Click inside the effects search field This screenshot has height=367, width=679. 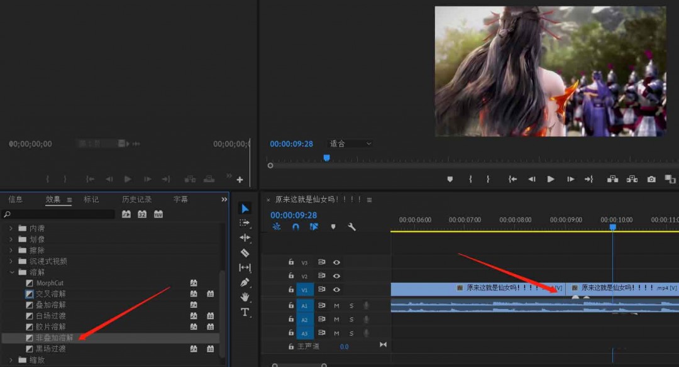tap(57, 214)
